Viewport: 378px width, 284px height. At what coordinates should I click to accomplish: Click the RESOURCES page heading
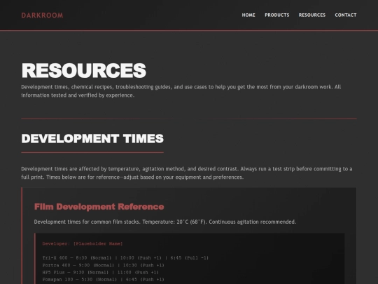pos(84,70)
